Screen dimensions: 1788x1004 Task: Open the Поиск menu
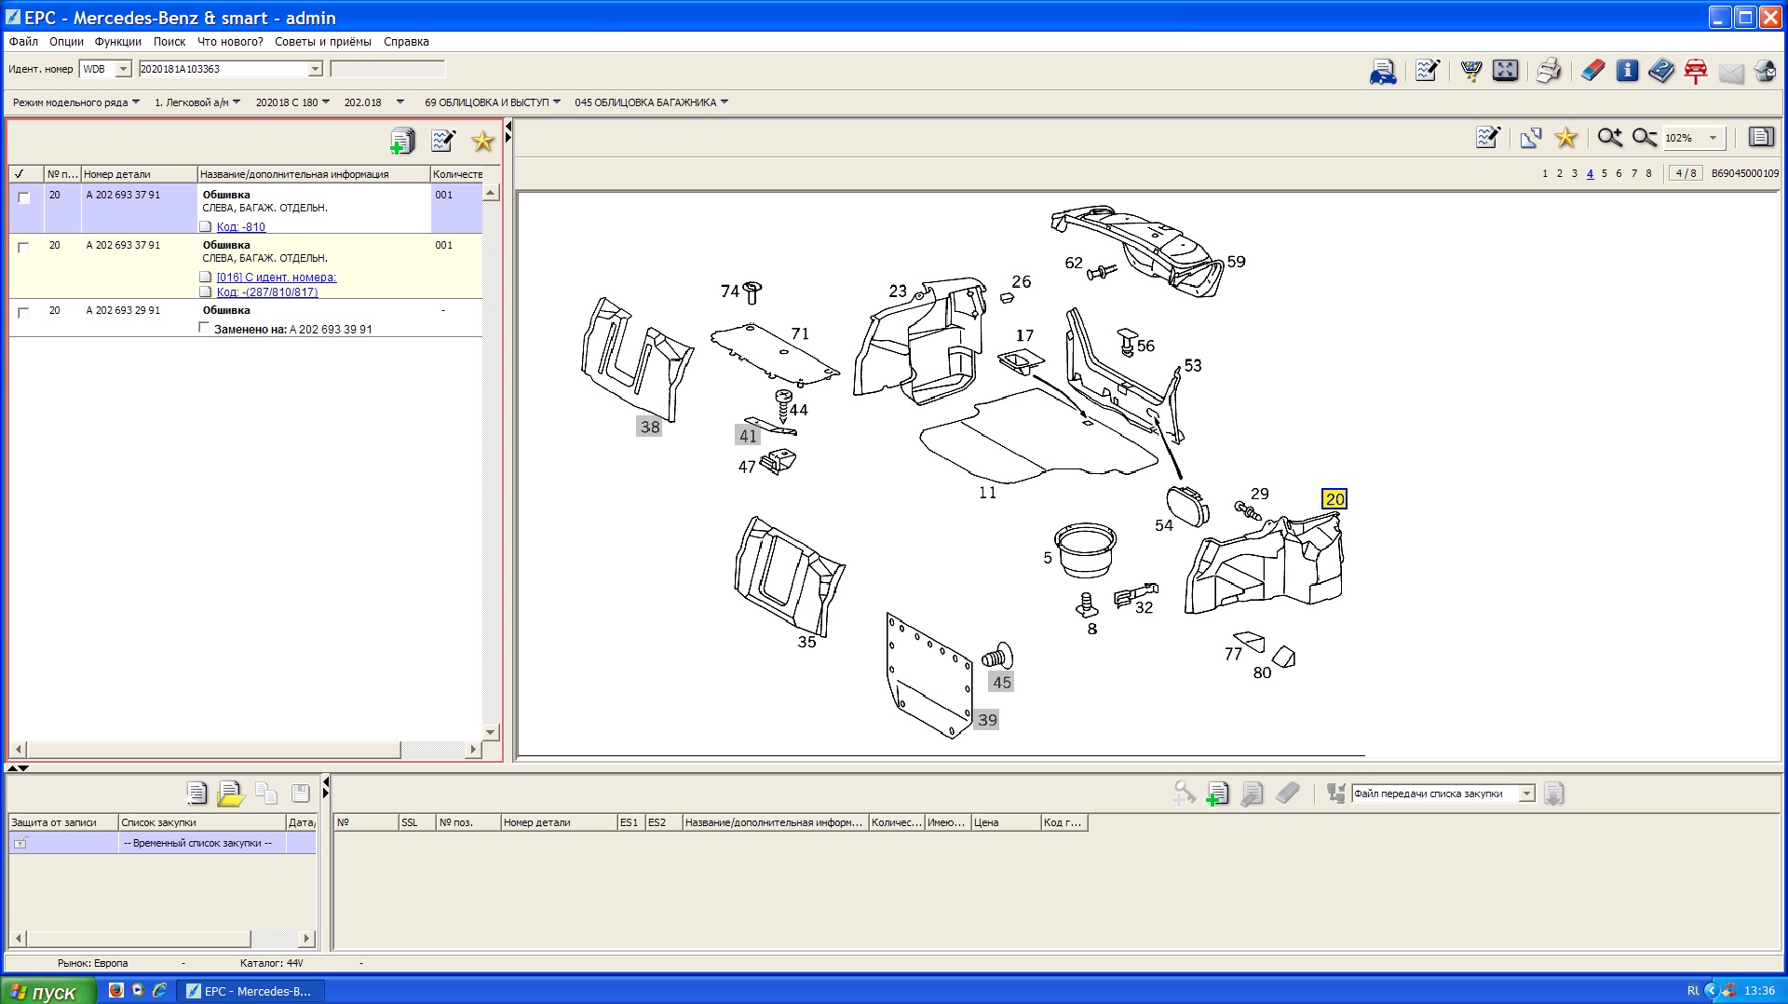point(169,42)
